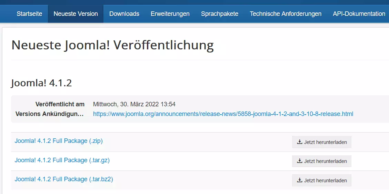The image size is (389, 194).
Task: Click Joomla! 4.1.2 Full Package (.zip) link
Action: point(59,141)
